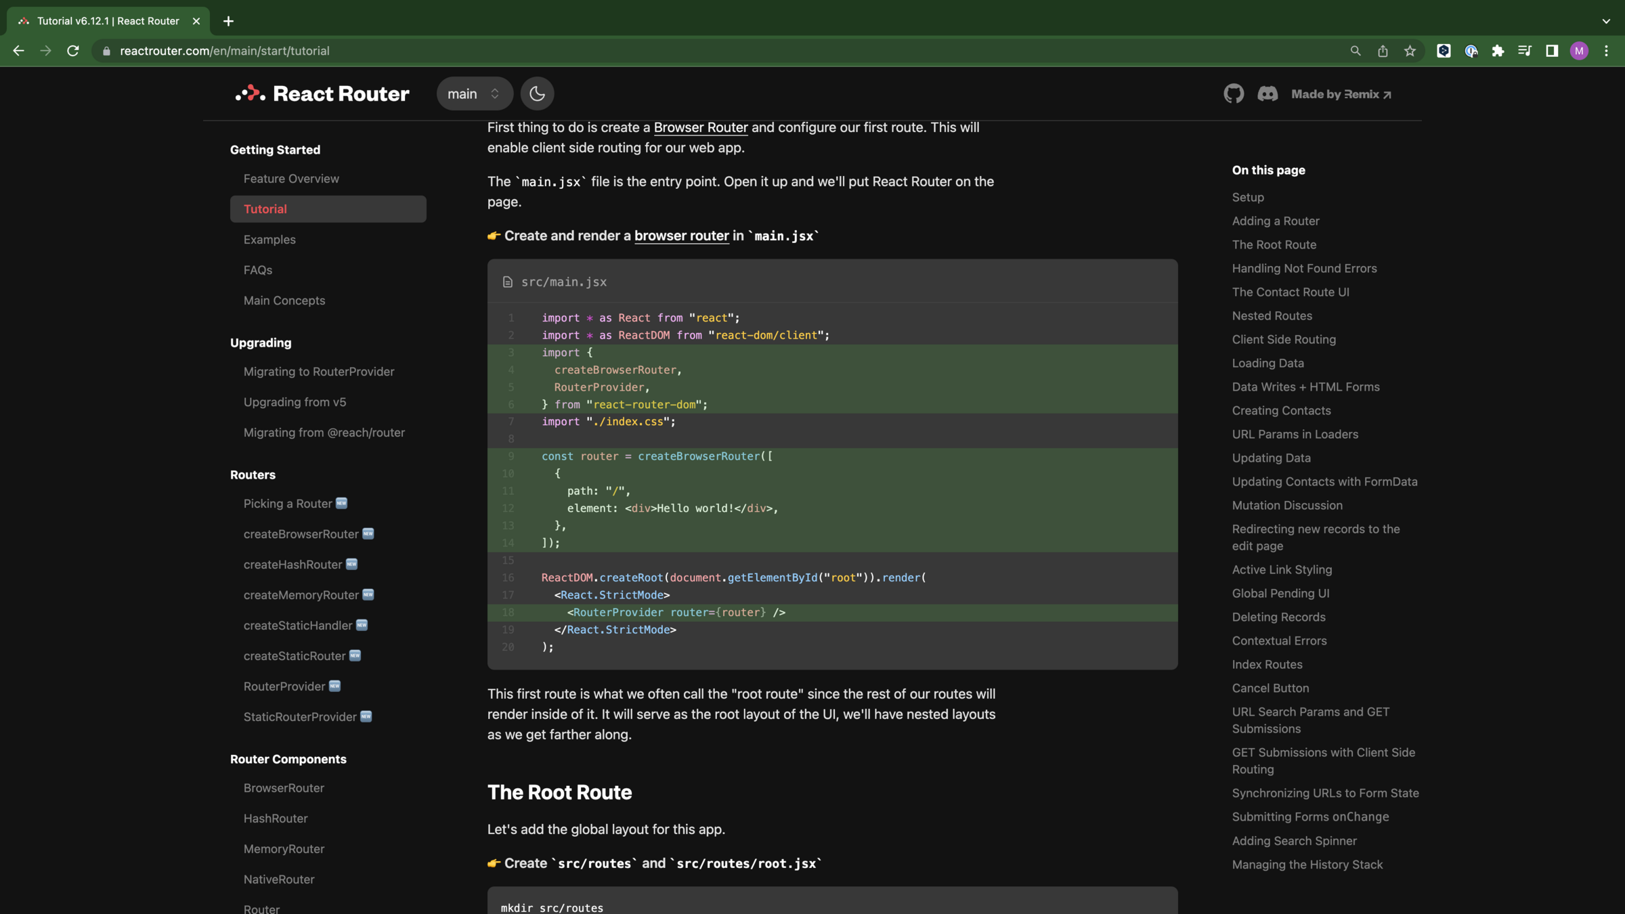Switch to Tutorial v6.12.1 browser tab
This screenshot has height=914, width=1625.
pyautogui.click(x=108, y=21)
